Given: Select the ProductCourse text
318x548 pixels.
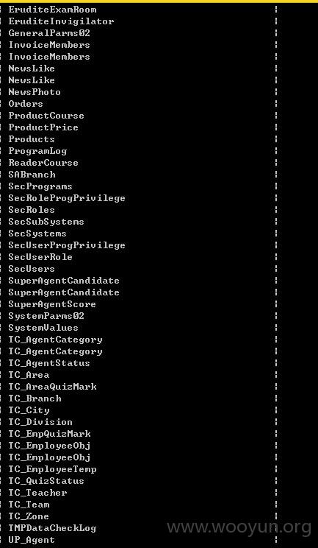Looking at the screenshot, I should 46,116.
